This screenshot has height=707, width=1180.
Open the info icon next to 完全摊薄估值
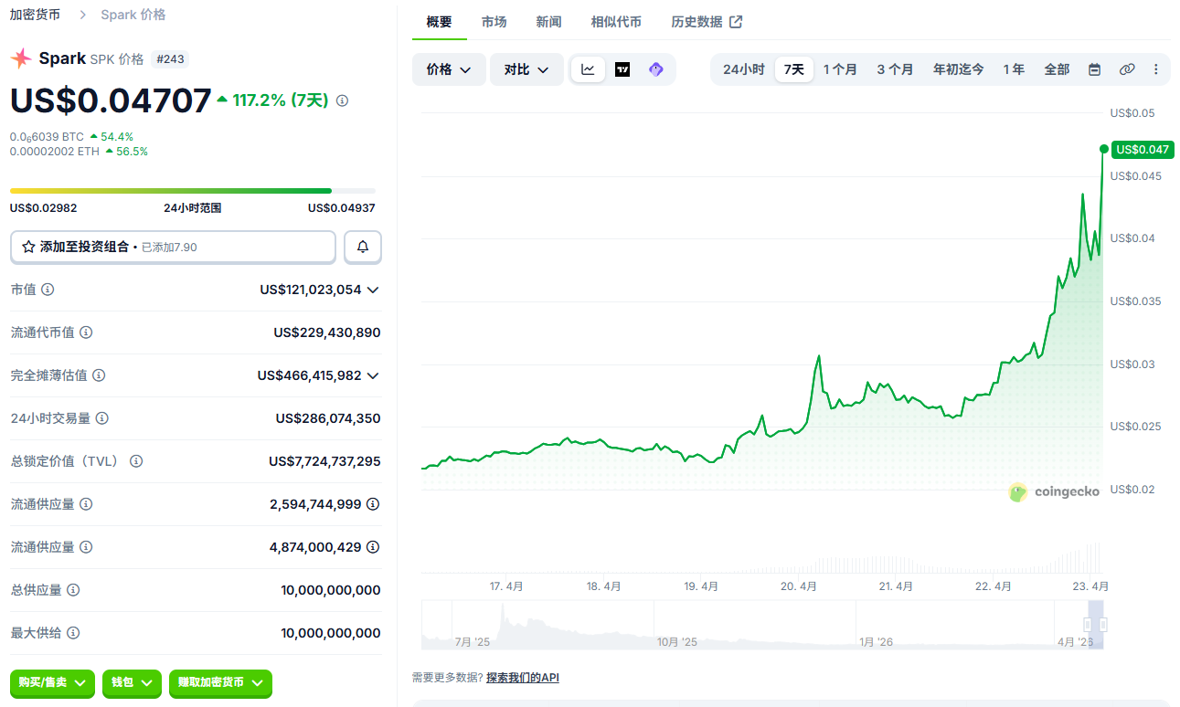[x=99, y=375]
